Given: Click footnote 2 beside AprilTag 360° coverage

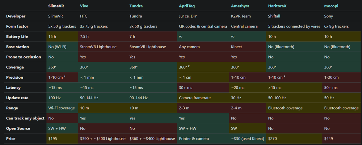Looking at the screenshot, I should [x=190, y=66].
